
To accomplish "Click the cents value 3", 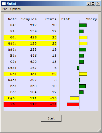I will point(55,80).
